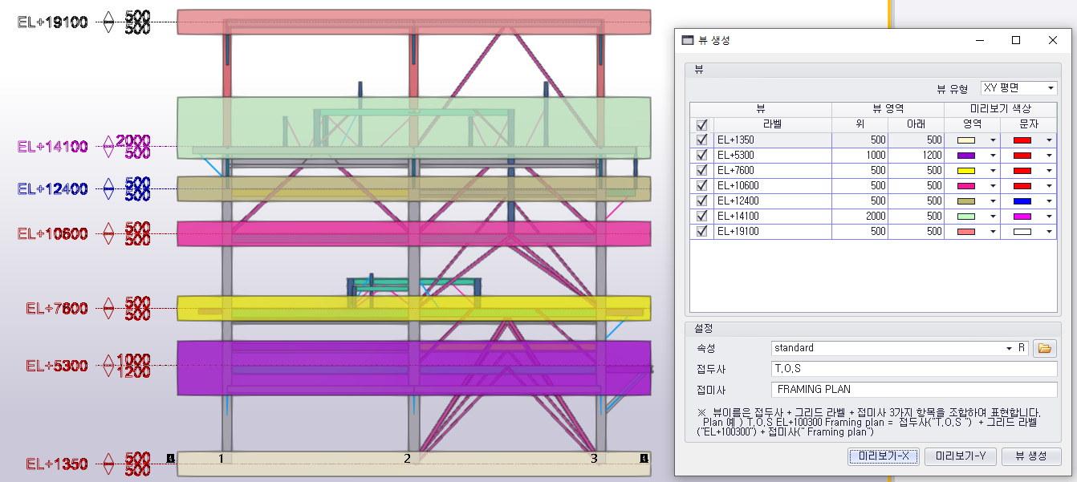Click the 미리보기-X preview button
1077x482 pixels.
point(883,456)
